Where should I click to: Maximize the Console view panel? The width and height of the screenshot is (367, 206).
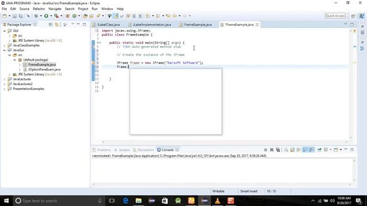(x=352, y=149)
